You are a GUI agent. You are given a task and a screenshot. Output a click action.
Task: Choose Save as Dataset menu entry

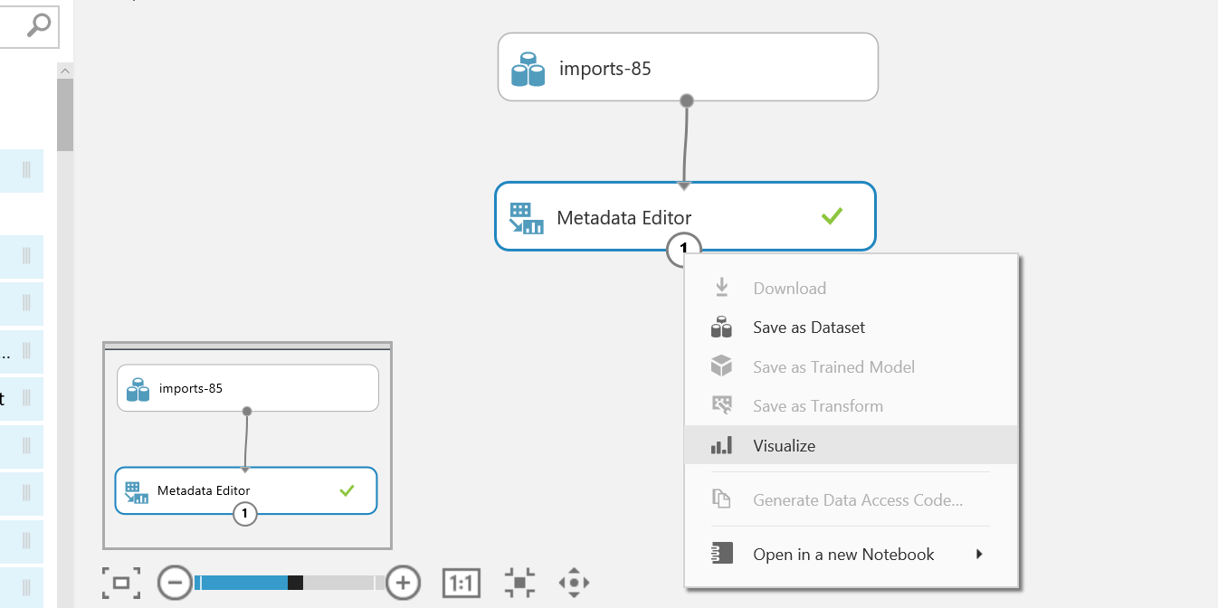(x=808, y=328)
